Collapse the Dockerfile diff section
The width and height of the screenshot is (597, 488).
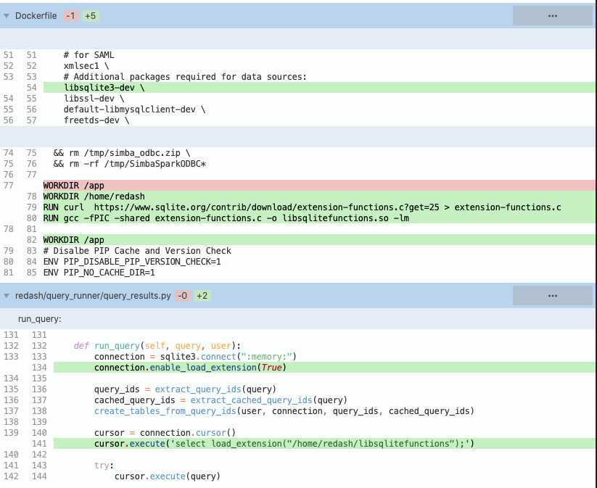click(7, 16)
